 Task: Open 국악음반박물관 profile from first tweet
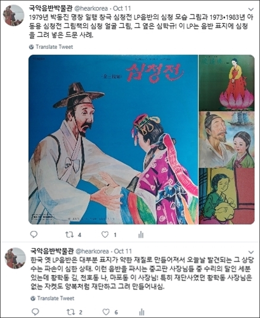[51, 8]
